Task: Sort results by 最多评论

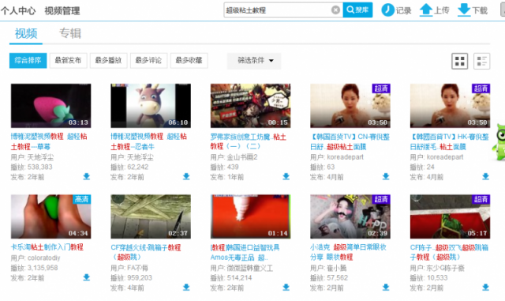Action: 149,60
